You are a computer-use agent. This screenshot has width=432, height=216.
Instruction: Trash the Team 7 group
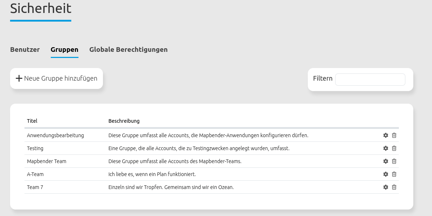tap(394, 187)
